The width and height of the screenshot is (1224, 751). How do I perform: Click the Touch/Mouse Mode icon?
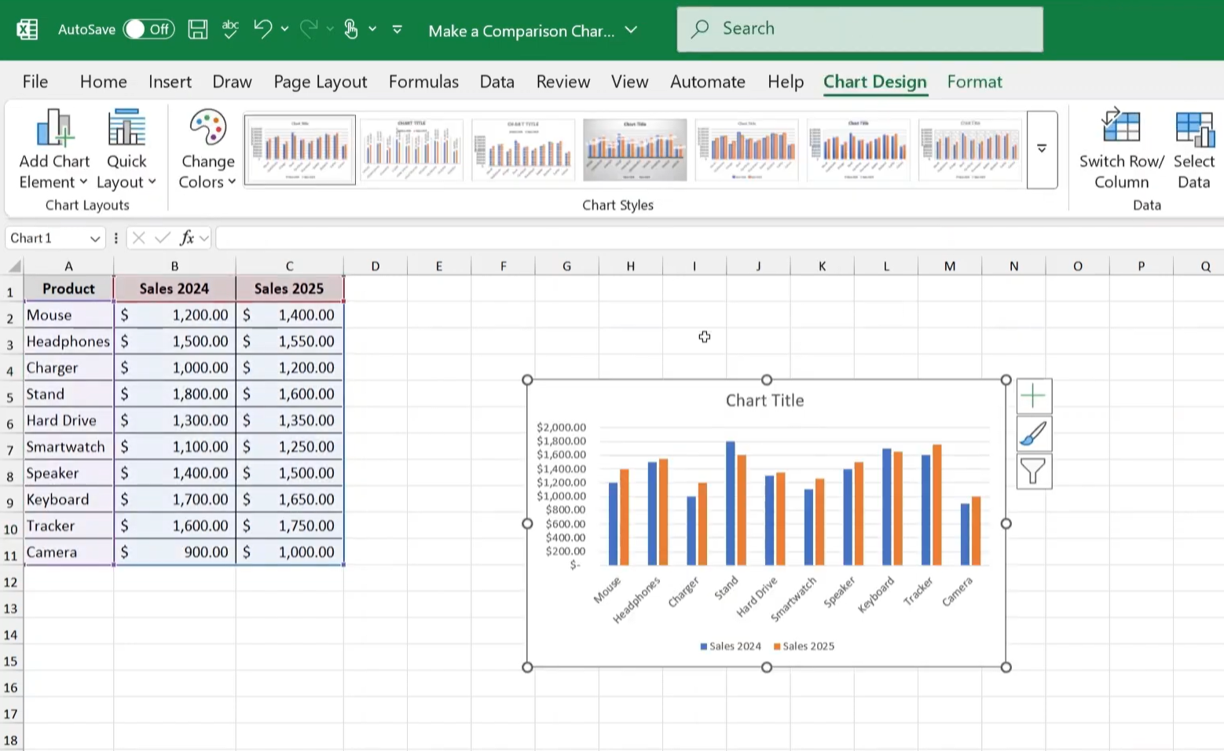[351, 30]
